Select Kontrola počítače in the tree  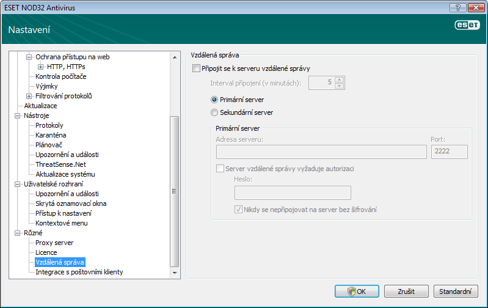[60, 76]
